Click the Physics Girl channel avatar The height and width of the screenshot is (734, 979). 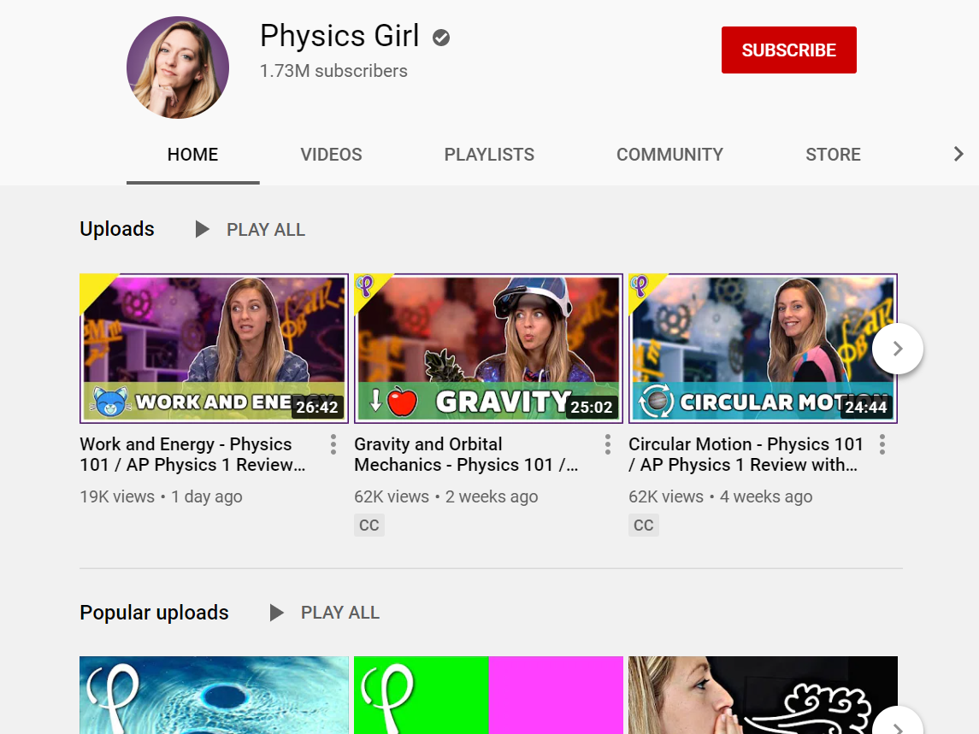tap(178, 68)
